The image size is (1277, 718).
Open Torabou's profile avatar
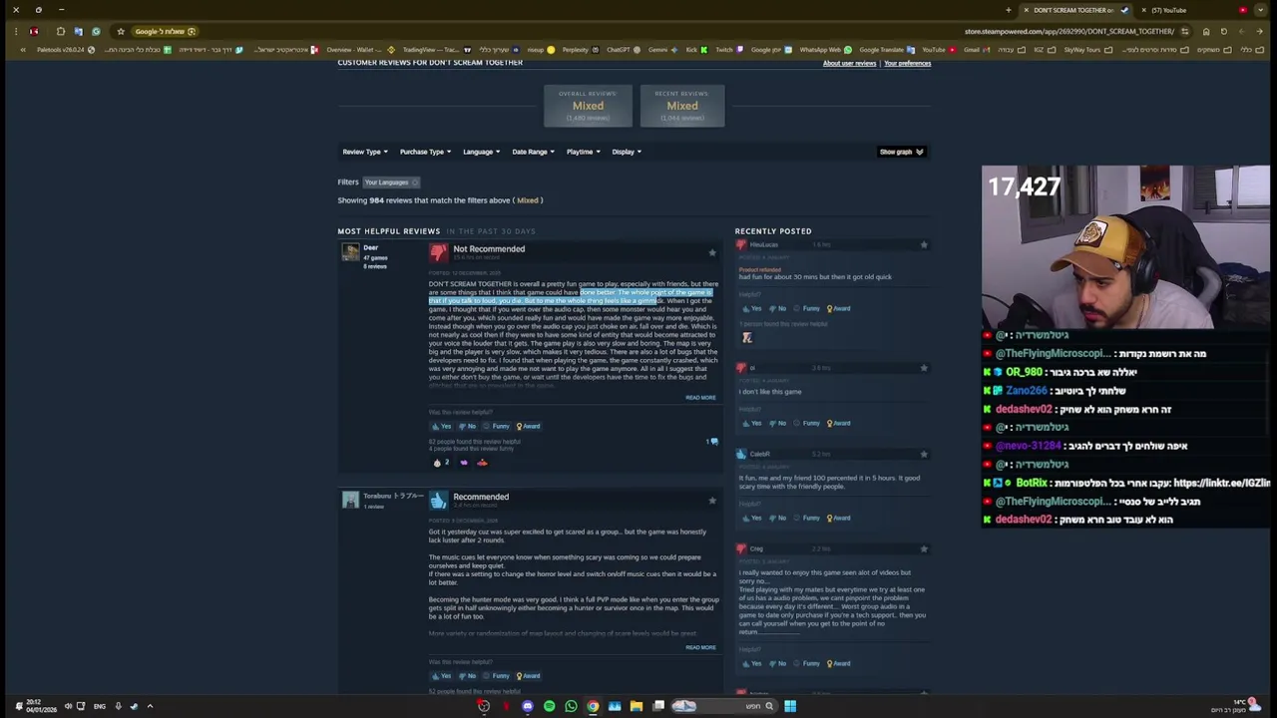(350, 500)
